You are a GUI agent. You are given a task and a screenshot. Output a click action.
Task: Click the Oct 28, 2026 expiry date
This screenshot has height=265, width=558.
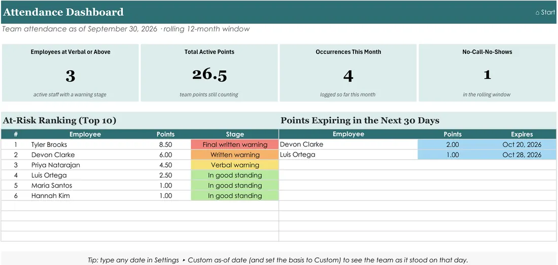tap(521, 155)
